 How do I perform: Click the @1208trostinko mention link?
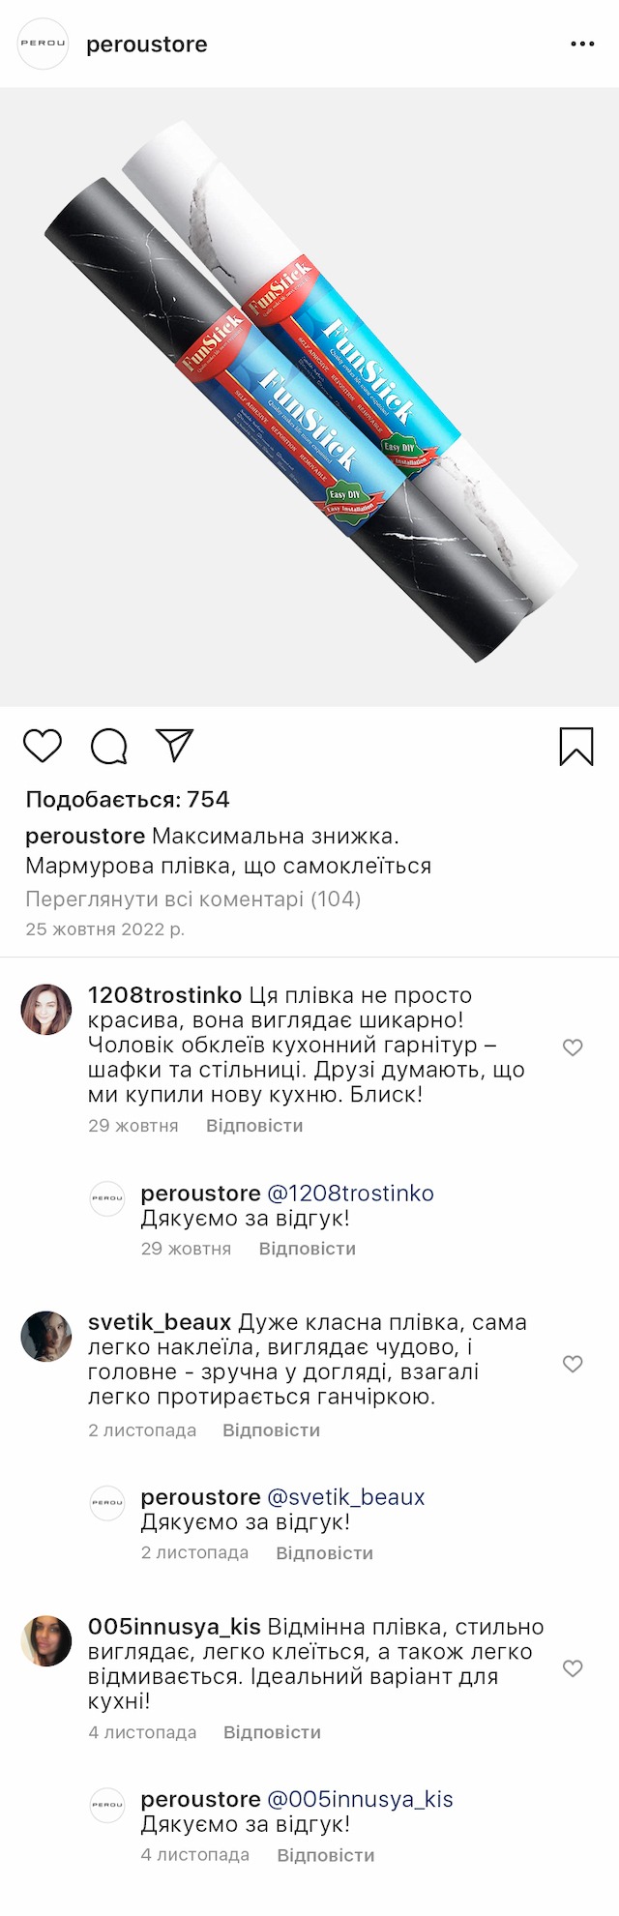click(x=350, y=1194)
